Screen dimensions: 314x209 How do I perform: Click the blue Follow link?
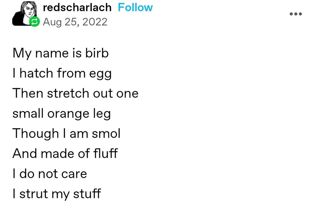[x=135, y=7]
